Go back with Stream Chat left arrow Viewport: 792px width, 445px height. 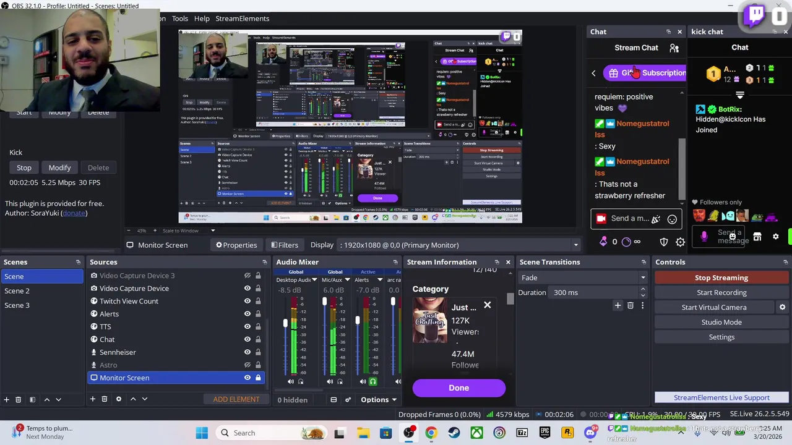click(593, 73)
